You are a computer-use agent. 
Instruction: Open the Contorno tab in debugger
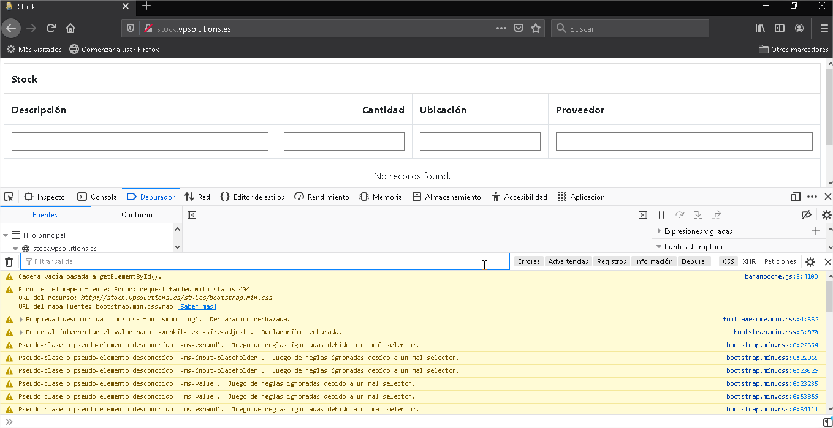click(137, 215)
